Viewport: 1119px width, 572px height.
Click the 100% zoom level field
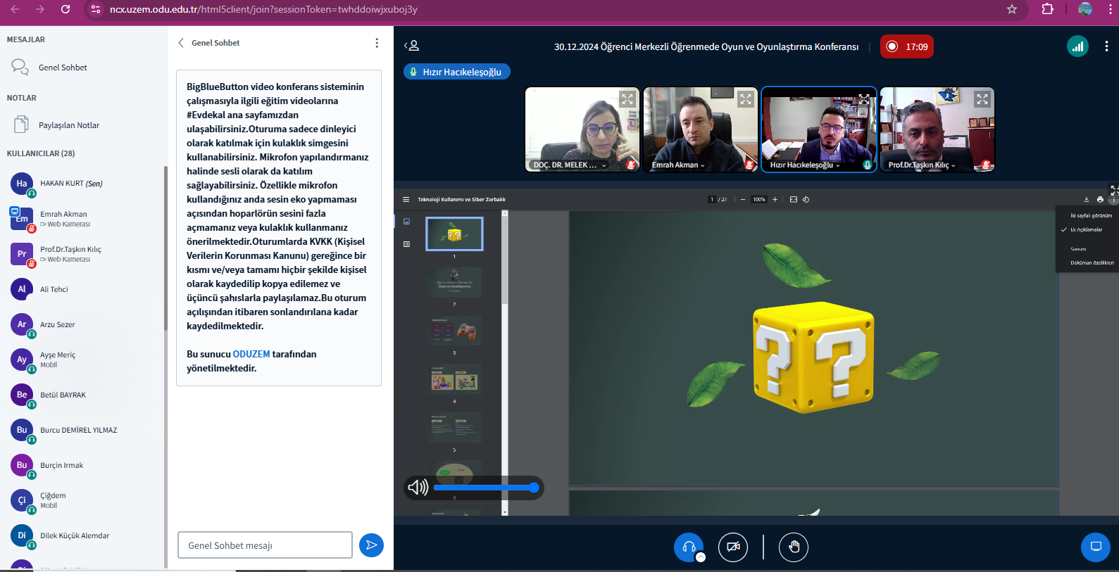(759, 199)
